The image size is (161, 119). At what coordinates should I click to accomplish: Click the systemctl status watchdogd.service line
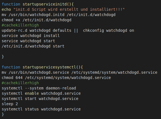41,109
